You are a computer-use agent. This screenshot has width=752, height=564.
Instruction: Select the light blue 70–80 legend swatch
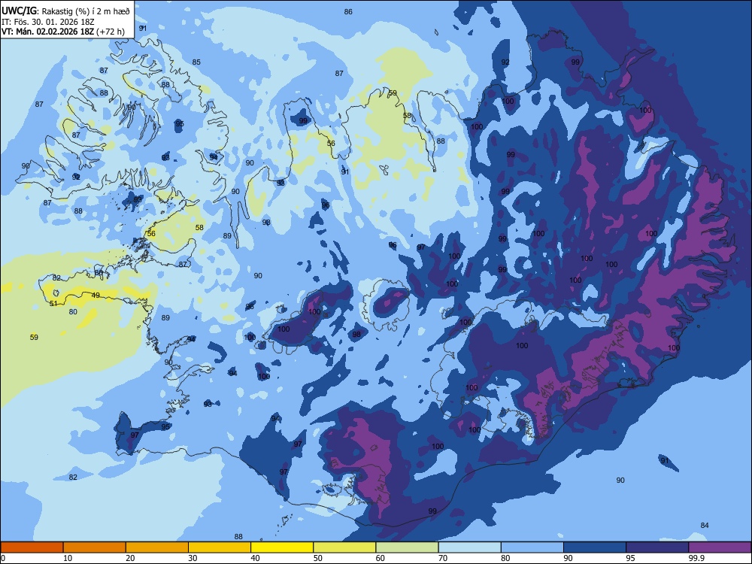click(x=469, y=547)
